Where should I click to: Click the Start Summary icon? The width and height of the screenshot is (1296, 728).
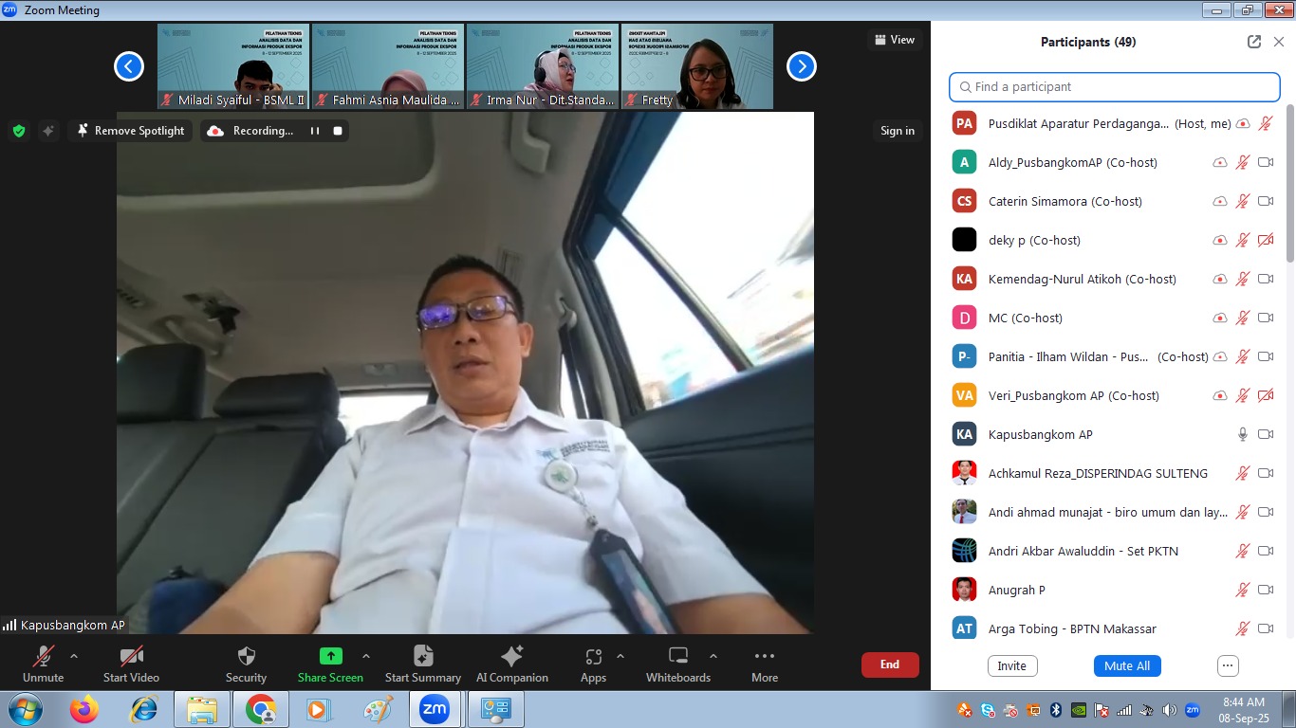(423, 657)
